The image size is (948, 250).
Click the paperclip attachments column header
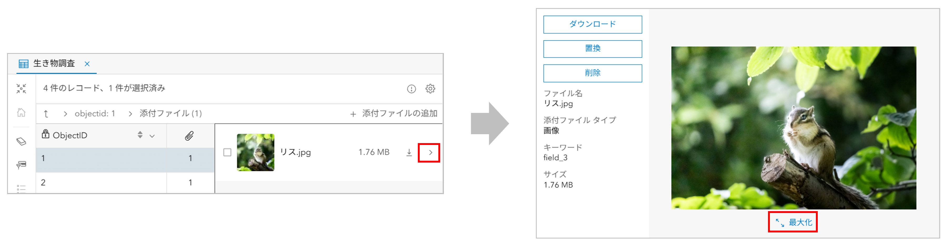pyautogui.click(x=189, y=136)
